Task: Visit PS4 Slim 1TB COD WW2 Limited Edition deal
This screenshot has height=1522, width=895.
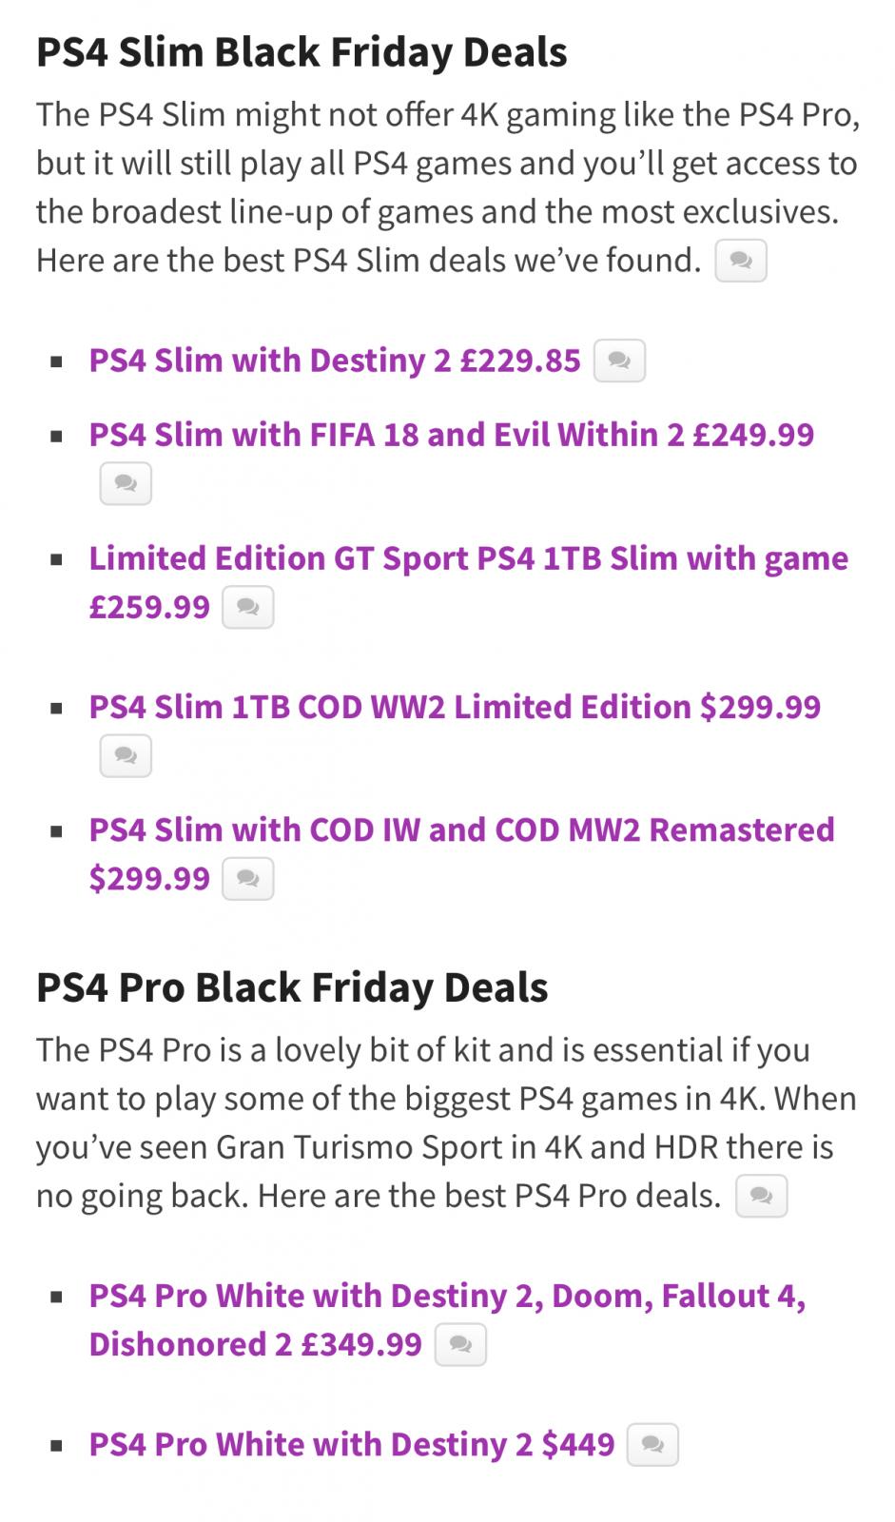Action: pyautogui.click(x=455, y=707)
